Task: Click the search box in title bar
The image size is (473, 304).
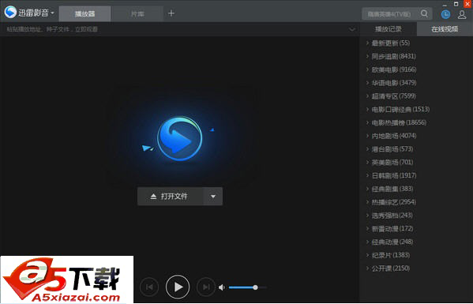Action: click(x=390, y=14)
